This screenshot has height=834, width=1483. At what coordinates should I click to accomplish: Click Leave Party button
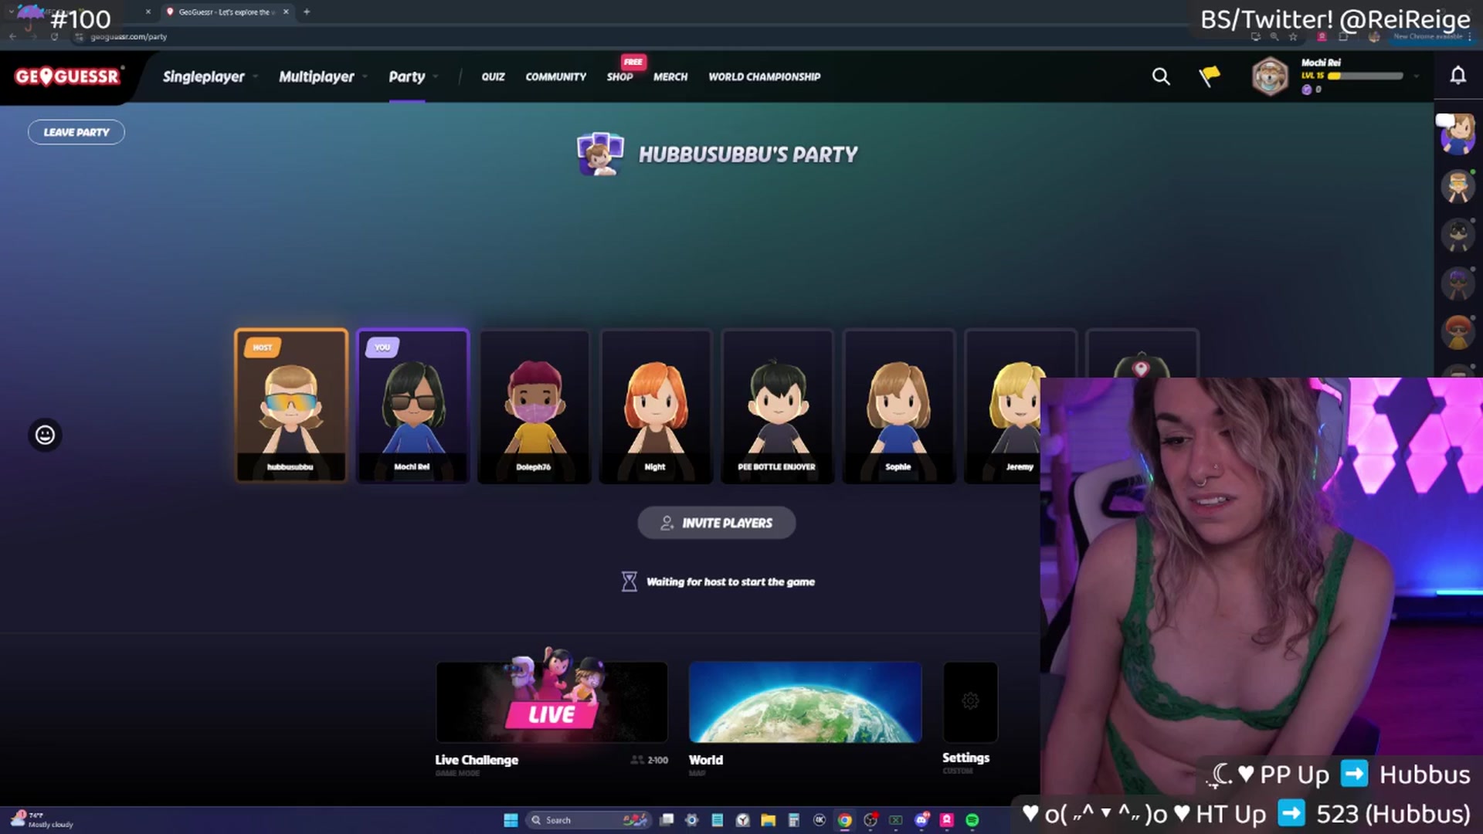76,132
